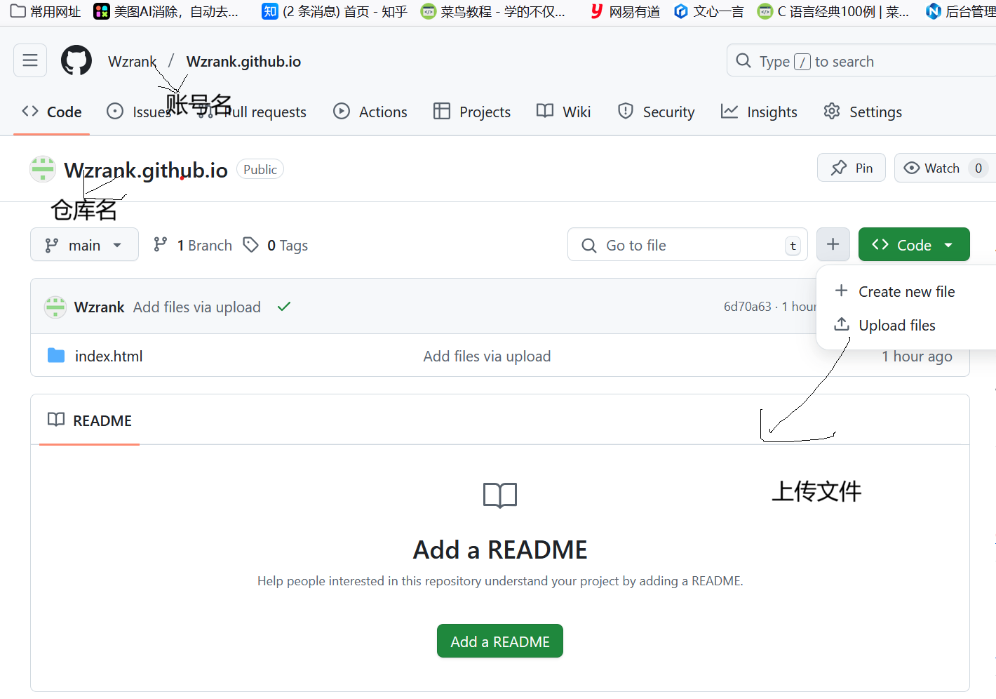Click the GitHub Octocat logo

click(76, 61)
